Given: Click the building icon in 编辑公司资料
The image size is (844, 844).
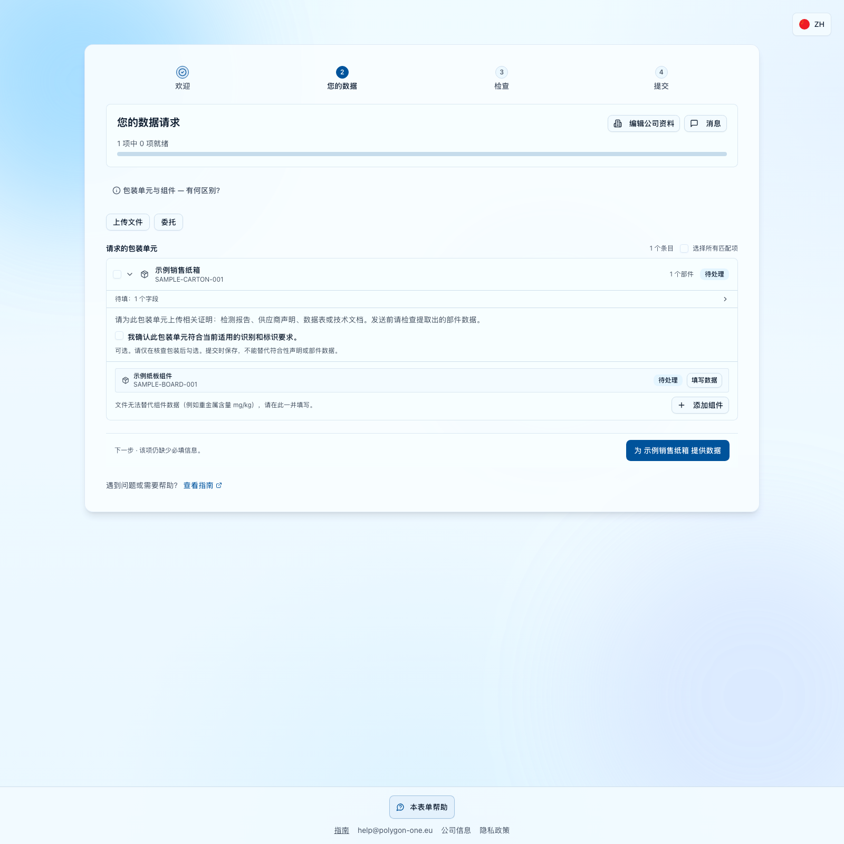Looking at the screenshot, I should pyautogui.click(x=618, y=123).
